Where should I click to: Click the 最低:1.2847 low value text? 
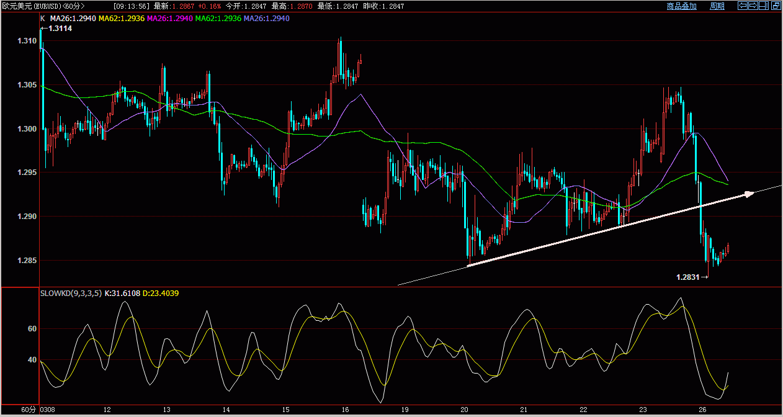[x=338, y=6]
